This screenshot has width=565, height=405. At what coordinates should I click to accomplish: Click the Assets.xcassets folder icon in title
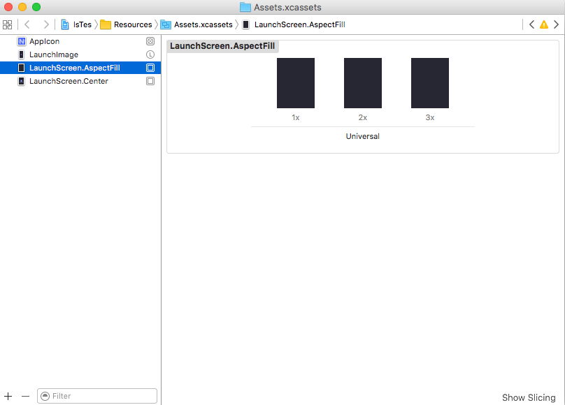pos(245,7)
